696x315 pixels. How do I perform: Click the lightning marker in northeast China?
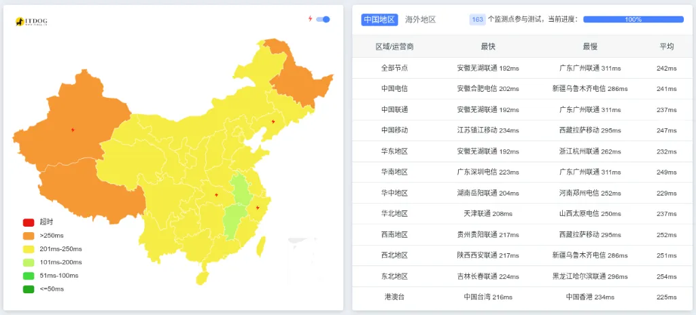coord(273,121)
